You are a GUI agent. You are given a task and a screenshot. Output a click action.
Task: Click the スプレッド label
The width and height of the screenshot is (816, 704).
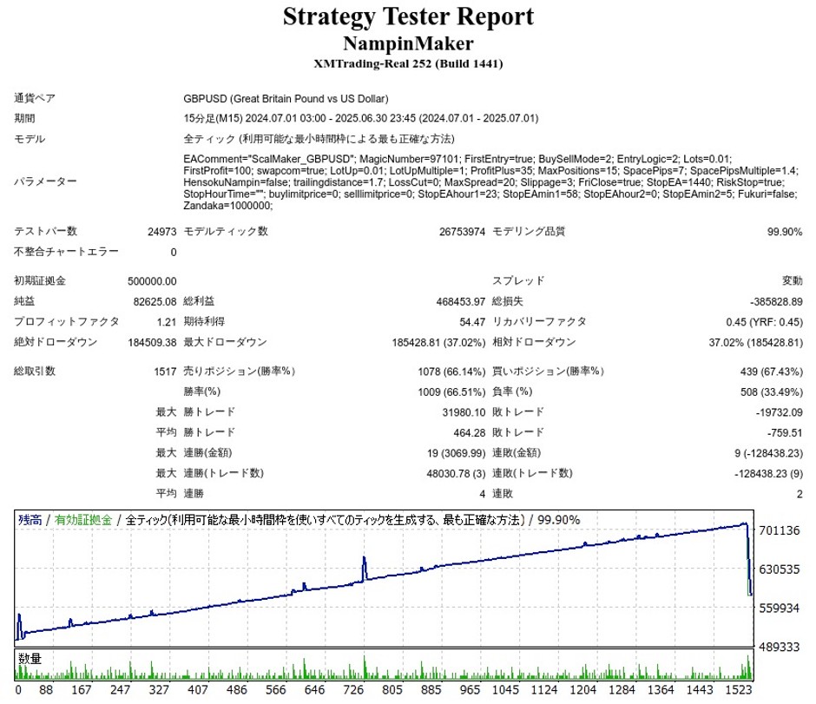tap(517, 281)
